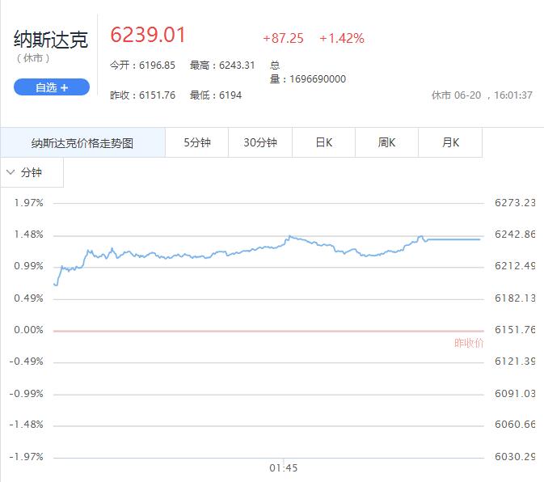Click the 1.48% axis label

click(29, 235)
